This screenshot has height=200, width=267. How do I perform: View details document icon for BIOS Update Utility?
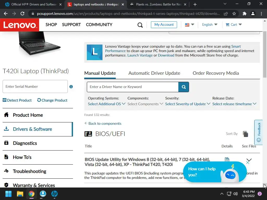point(227,160)
